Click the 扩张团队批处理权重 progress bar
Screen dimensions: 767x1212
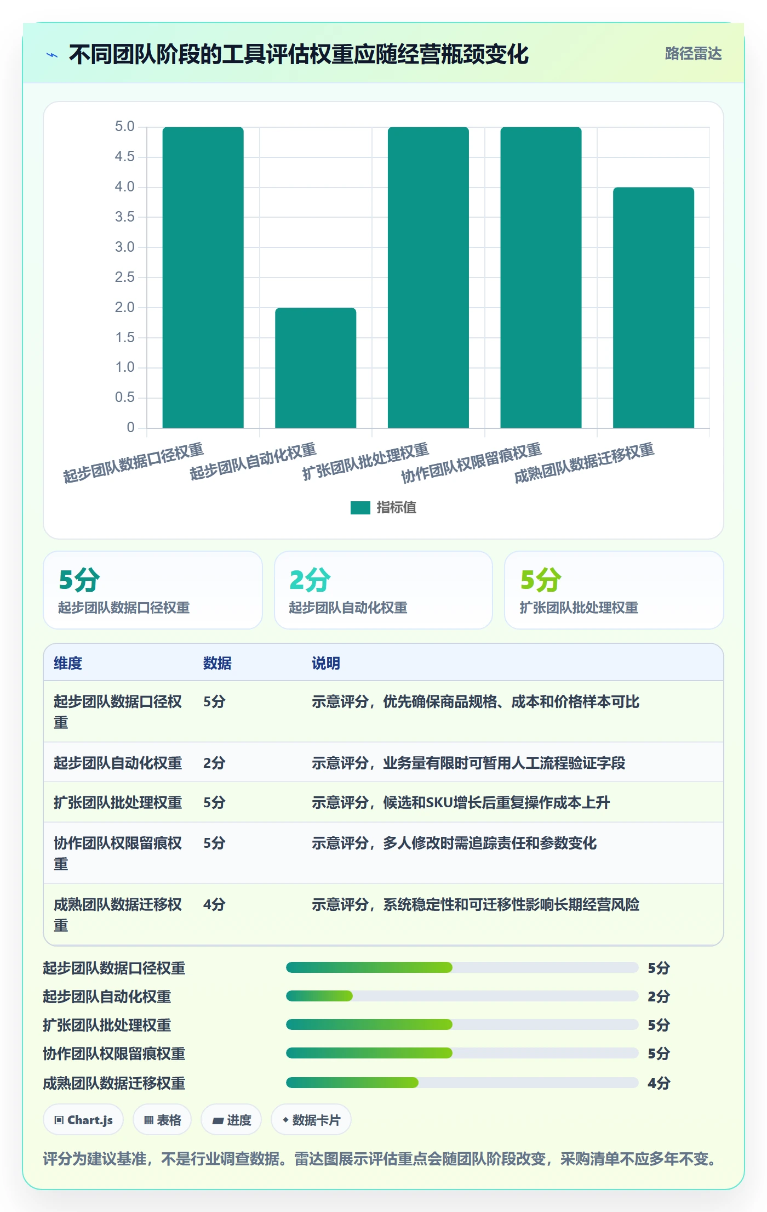(x=462, y=1024)
